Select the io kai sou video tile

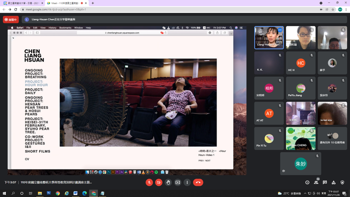pyautogui.click(x=332, y=113)
